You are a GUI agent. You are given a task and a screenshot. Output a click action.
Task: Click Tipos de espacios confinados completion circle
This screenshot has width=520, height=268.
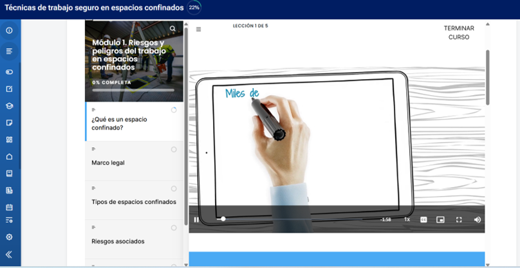174,189
